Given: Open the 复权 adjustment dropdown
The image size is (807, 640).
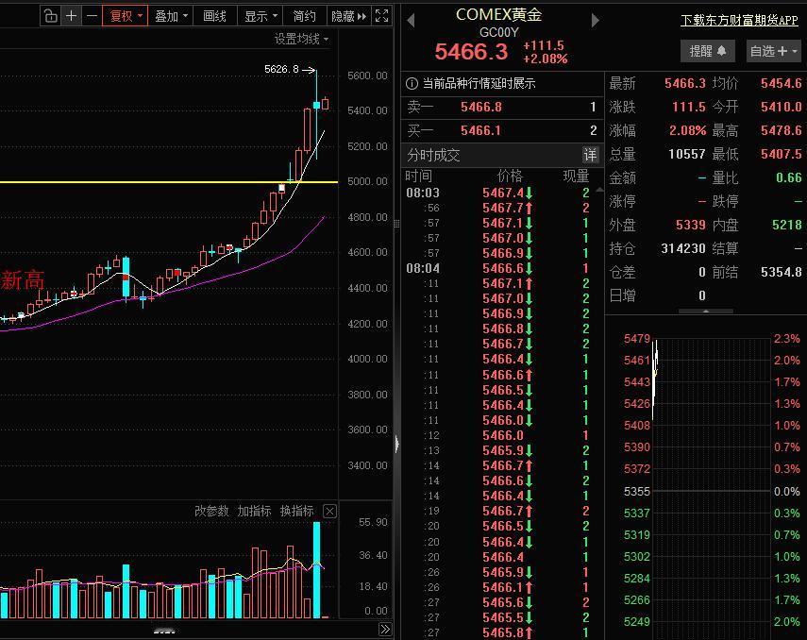Looking at the screenshot, I should pyautogui.click(x=124, y=16).
